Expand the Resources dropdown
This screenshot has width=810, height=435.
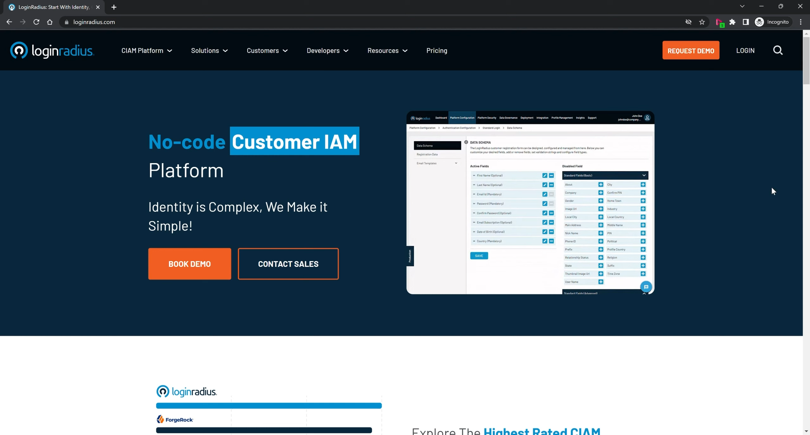(x=387, y=51)
